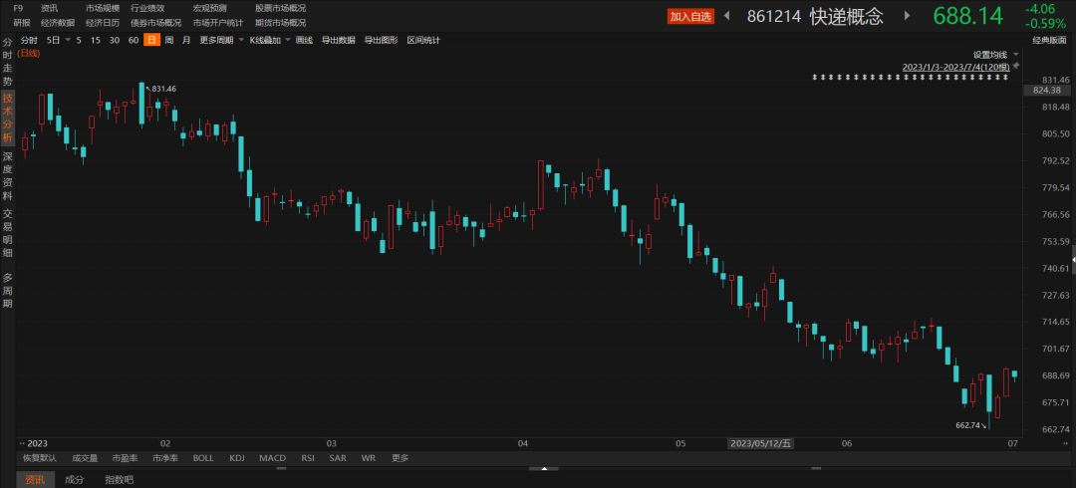Click the panel resize handle below indicators

(543, 468)
